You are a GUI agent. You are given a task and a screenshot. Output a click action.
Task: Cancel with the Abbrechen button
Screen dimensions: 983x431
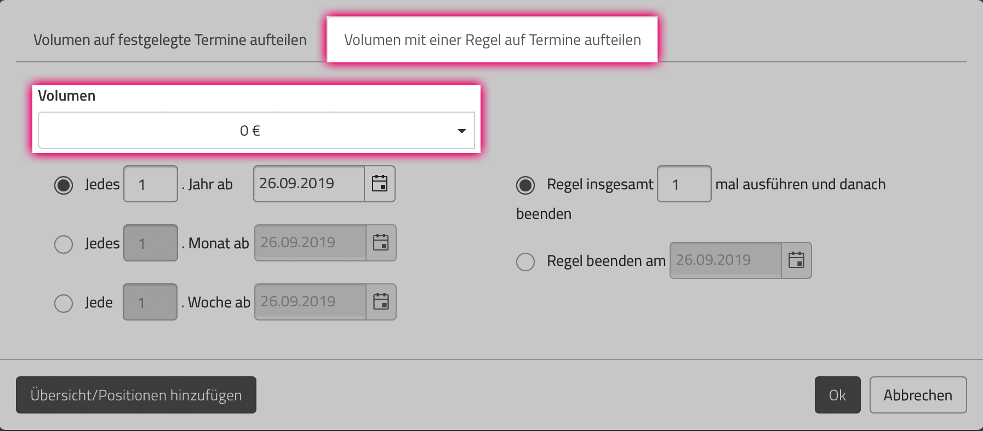918,395
